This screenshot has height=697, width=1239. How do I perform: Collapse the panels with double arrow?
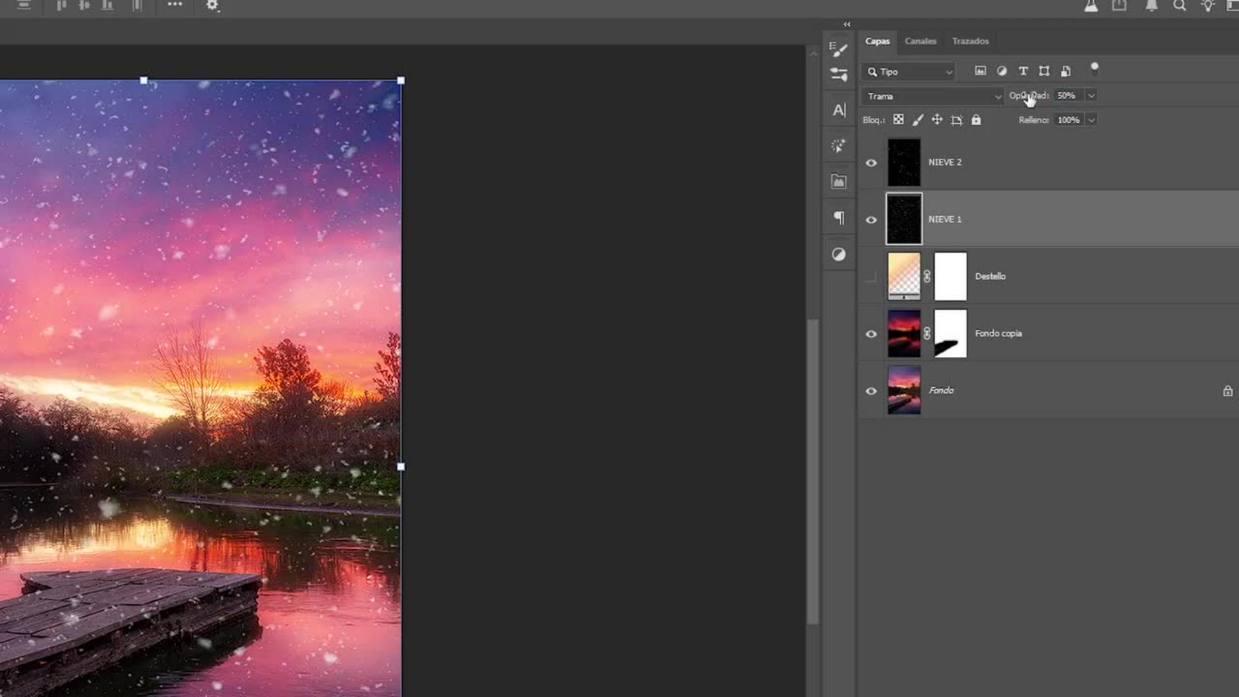coord(847,25)
